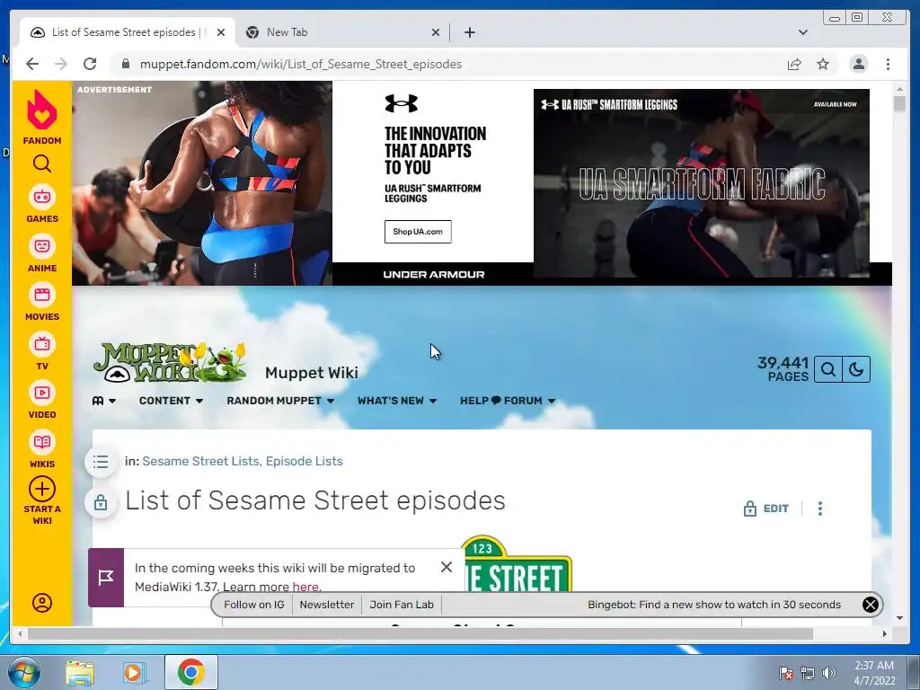Open Bingebot find a new show link
The image size is (920, 690).
click(714, 605)
